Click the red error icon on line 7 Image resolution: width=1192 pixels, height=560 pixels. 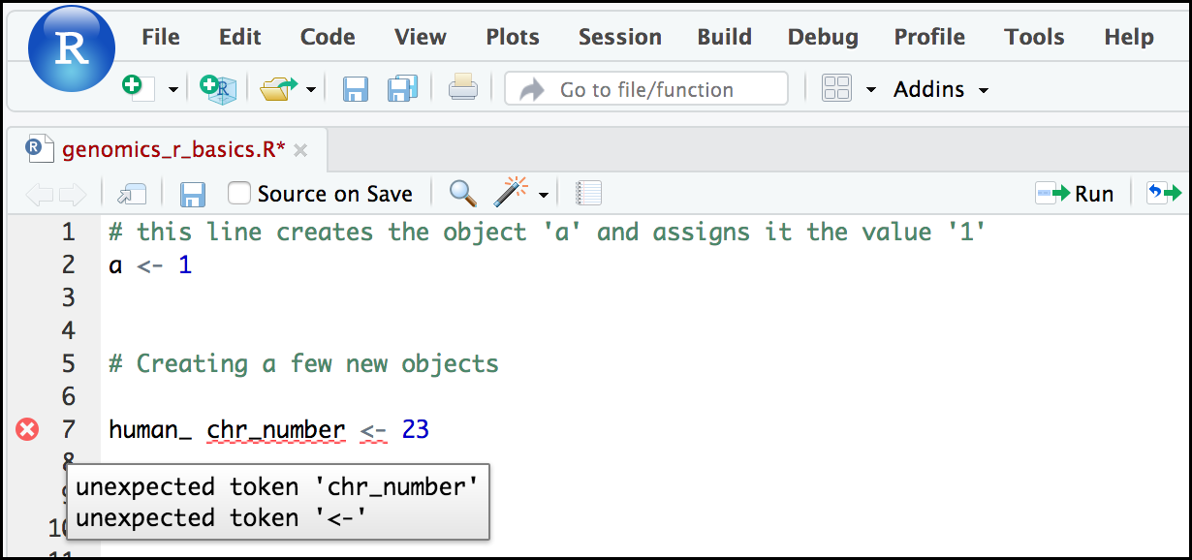25,429
